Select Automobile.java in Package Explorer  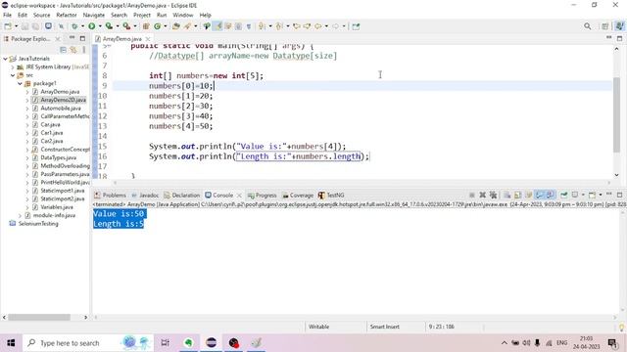click(x=61, y=109)
